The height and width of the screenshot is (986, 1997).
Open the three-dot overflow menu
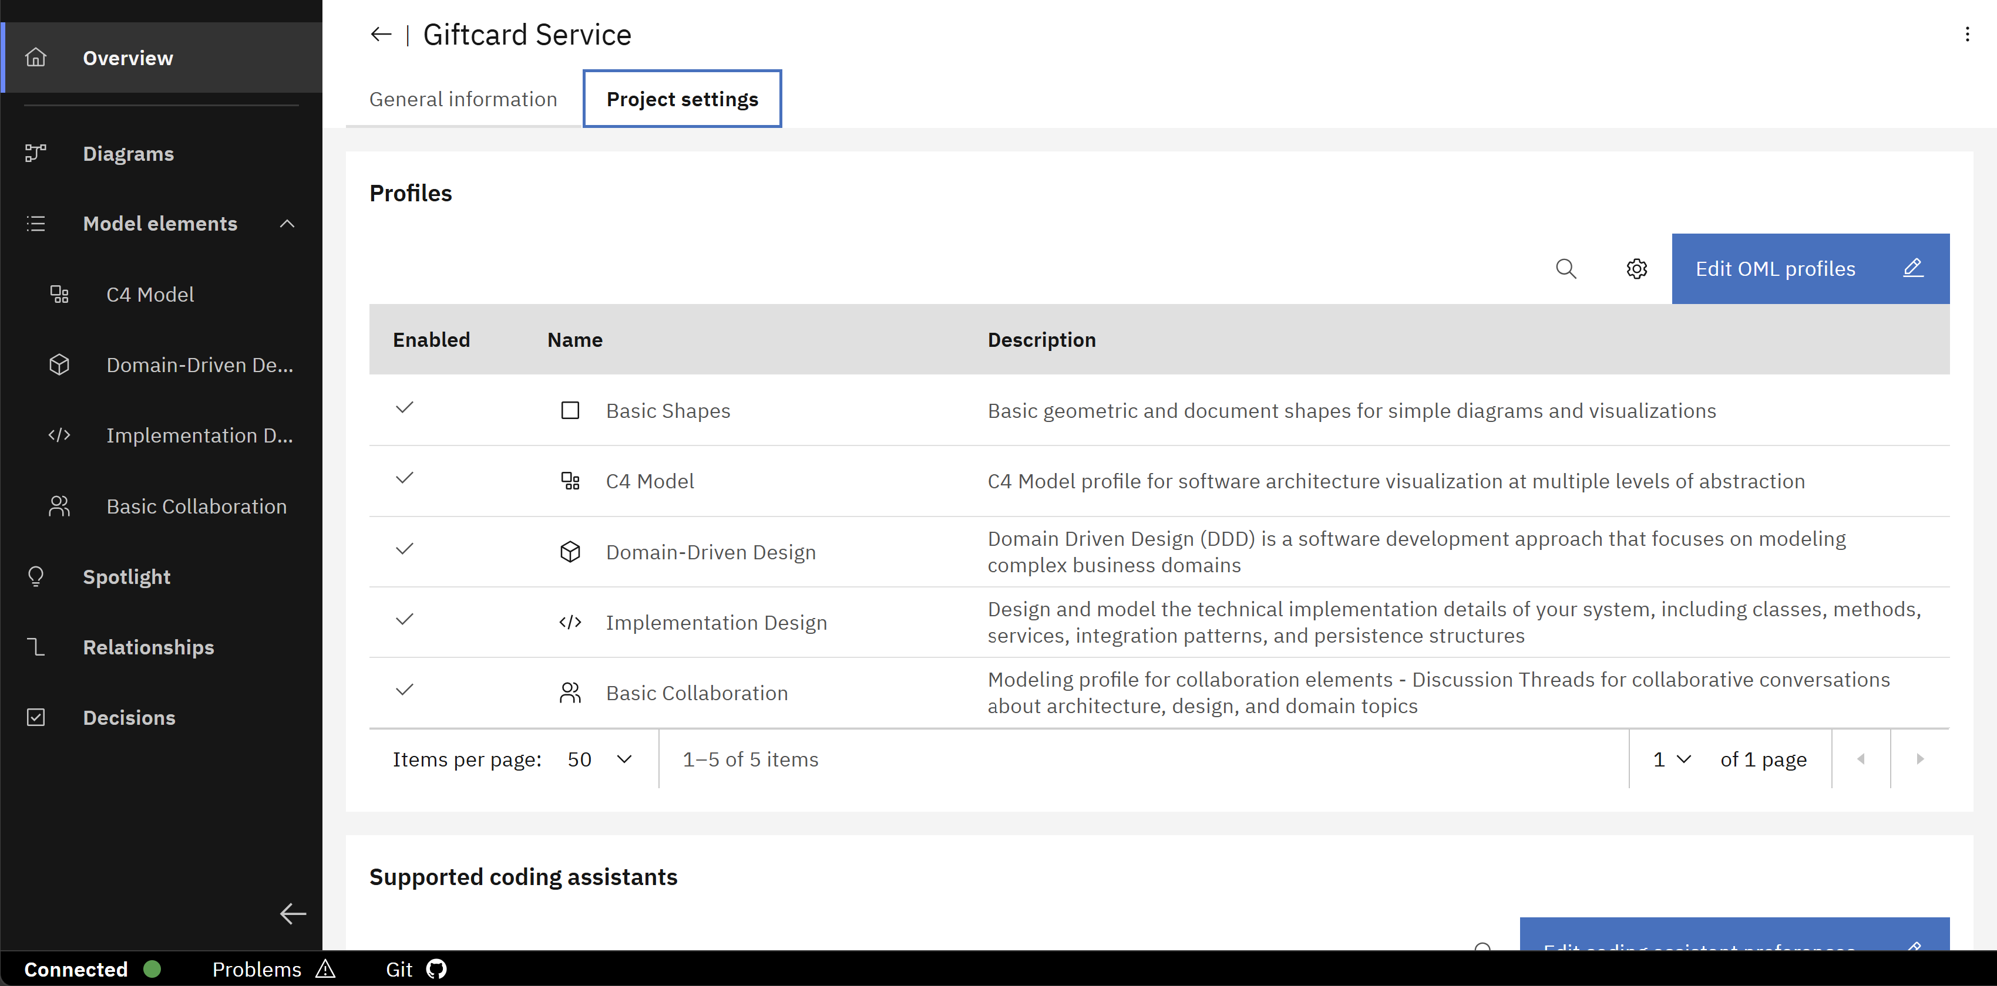pyautogui.click(x=1967, y=35)
